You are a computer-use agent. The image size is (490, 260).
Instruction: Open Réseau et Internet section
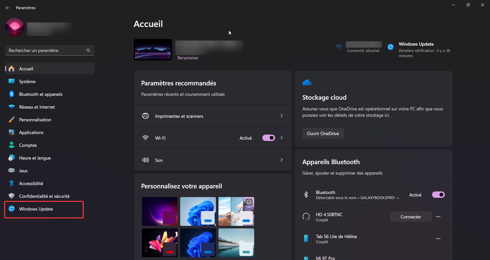click(50, 107)
